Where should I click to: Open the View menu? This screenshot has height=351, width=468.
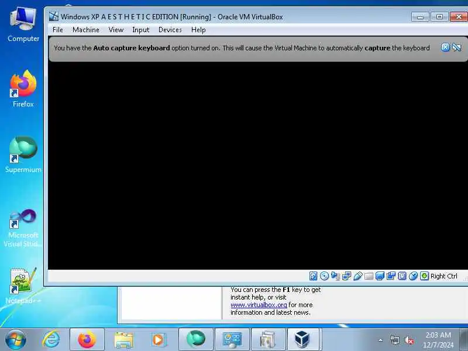tap(116, 30)
